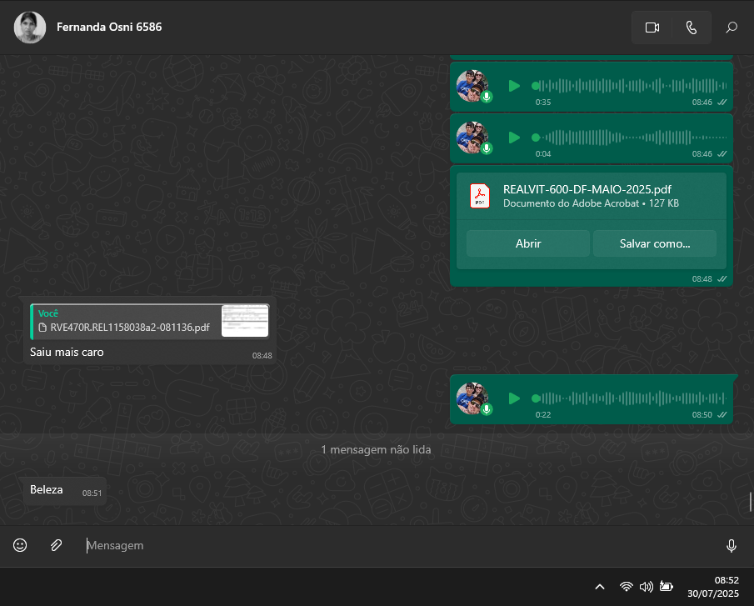The width and height of the screenshot is (754, 606).
Task: Play the 0:35 voice message
Action: click(x=514, y=86)
